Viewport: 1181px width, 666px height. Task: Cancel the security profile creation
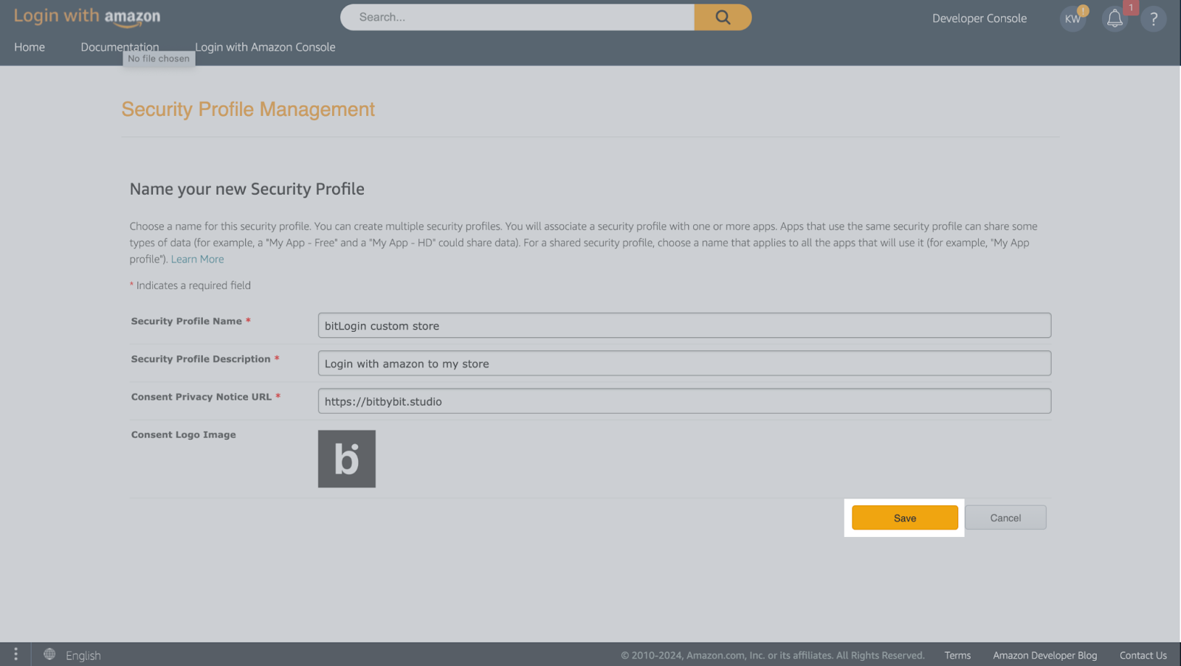(1005, 518)
